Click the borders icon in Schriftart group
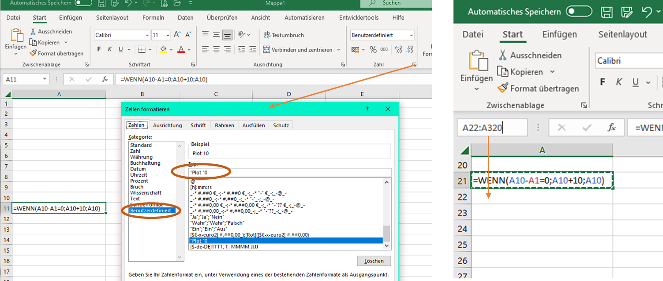The image size is (663, 281). 142,50
